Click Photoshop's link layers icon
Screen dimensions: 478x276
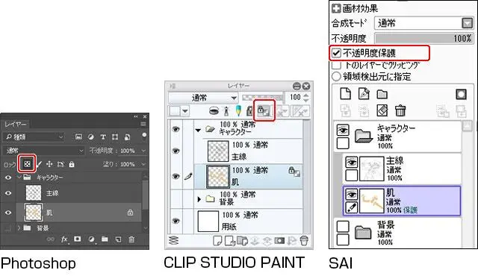click(x=50, y=239)
